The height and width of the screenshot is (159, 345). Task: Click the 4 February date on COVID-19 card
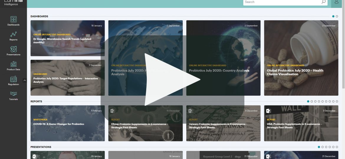point(96,111)
